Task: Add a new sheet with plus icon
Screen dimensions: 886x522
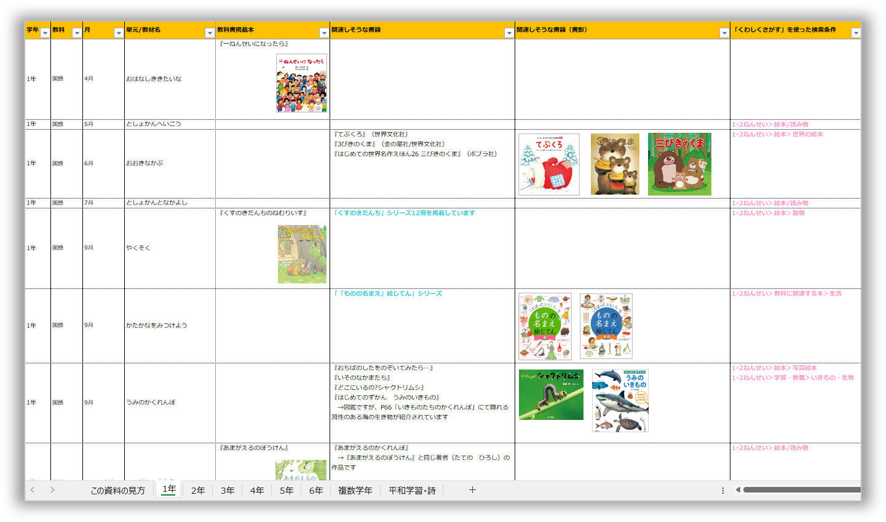Action: point(472,490)
